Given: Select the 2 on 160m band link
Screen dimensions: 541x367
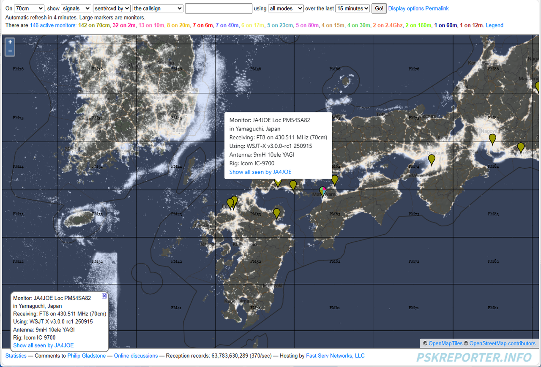Looking at the screenshot, I should pos(418,25).
